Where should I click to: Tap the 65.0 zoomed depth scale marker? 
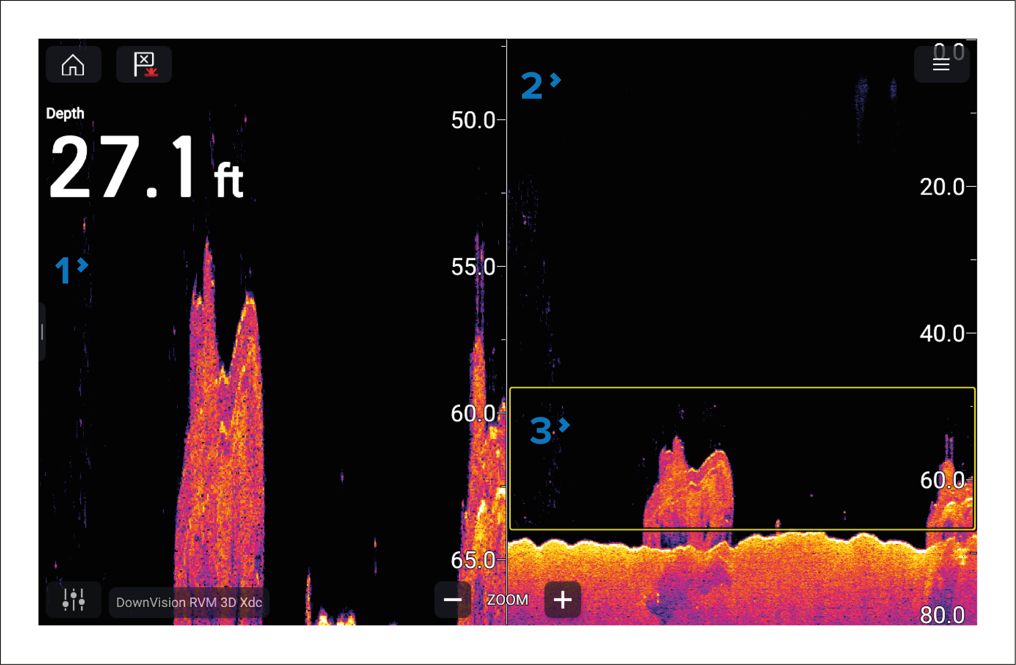[473, 560]
